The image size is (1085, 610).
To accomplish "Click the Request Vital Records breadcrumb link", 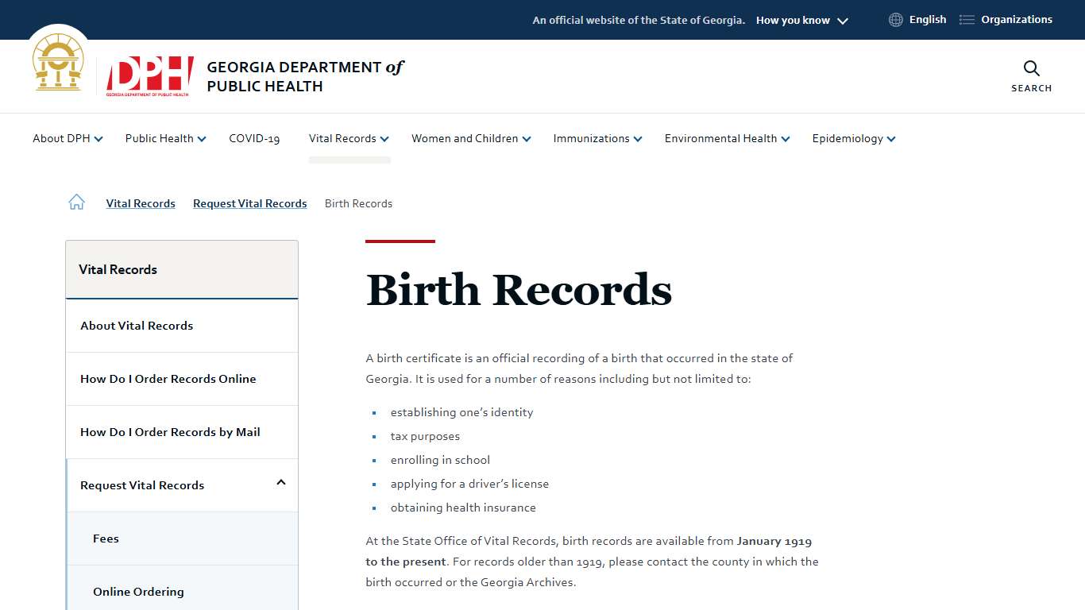I will (x=249, y=203).
